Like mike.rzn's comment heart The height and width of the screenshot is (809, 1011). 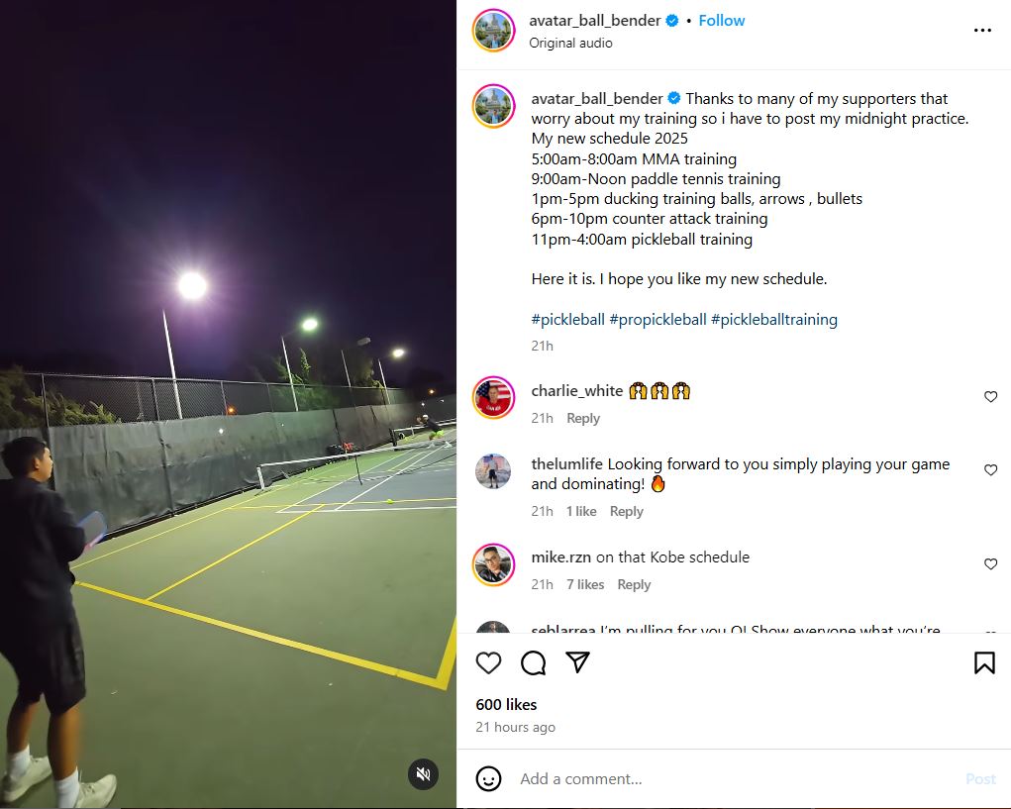991,564
